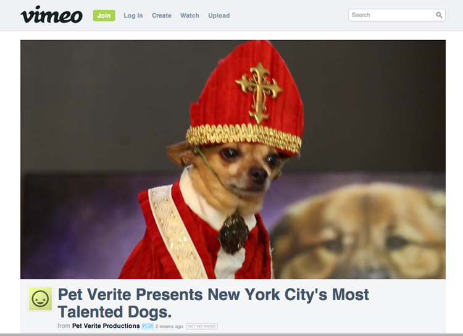463x336 pixels.
Task: Click the PLUS membership badge
Action: (x=148, y=326)
